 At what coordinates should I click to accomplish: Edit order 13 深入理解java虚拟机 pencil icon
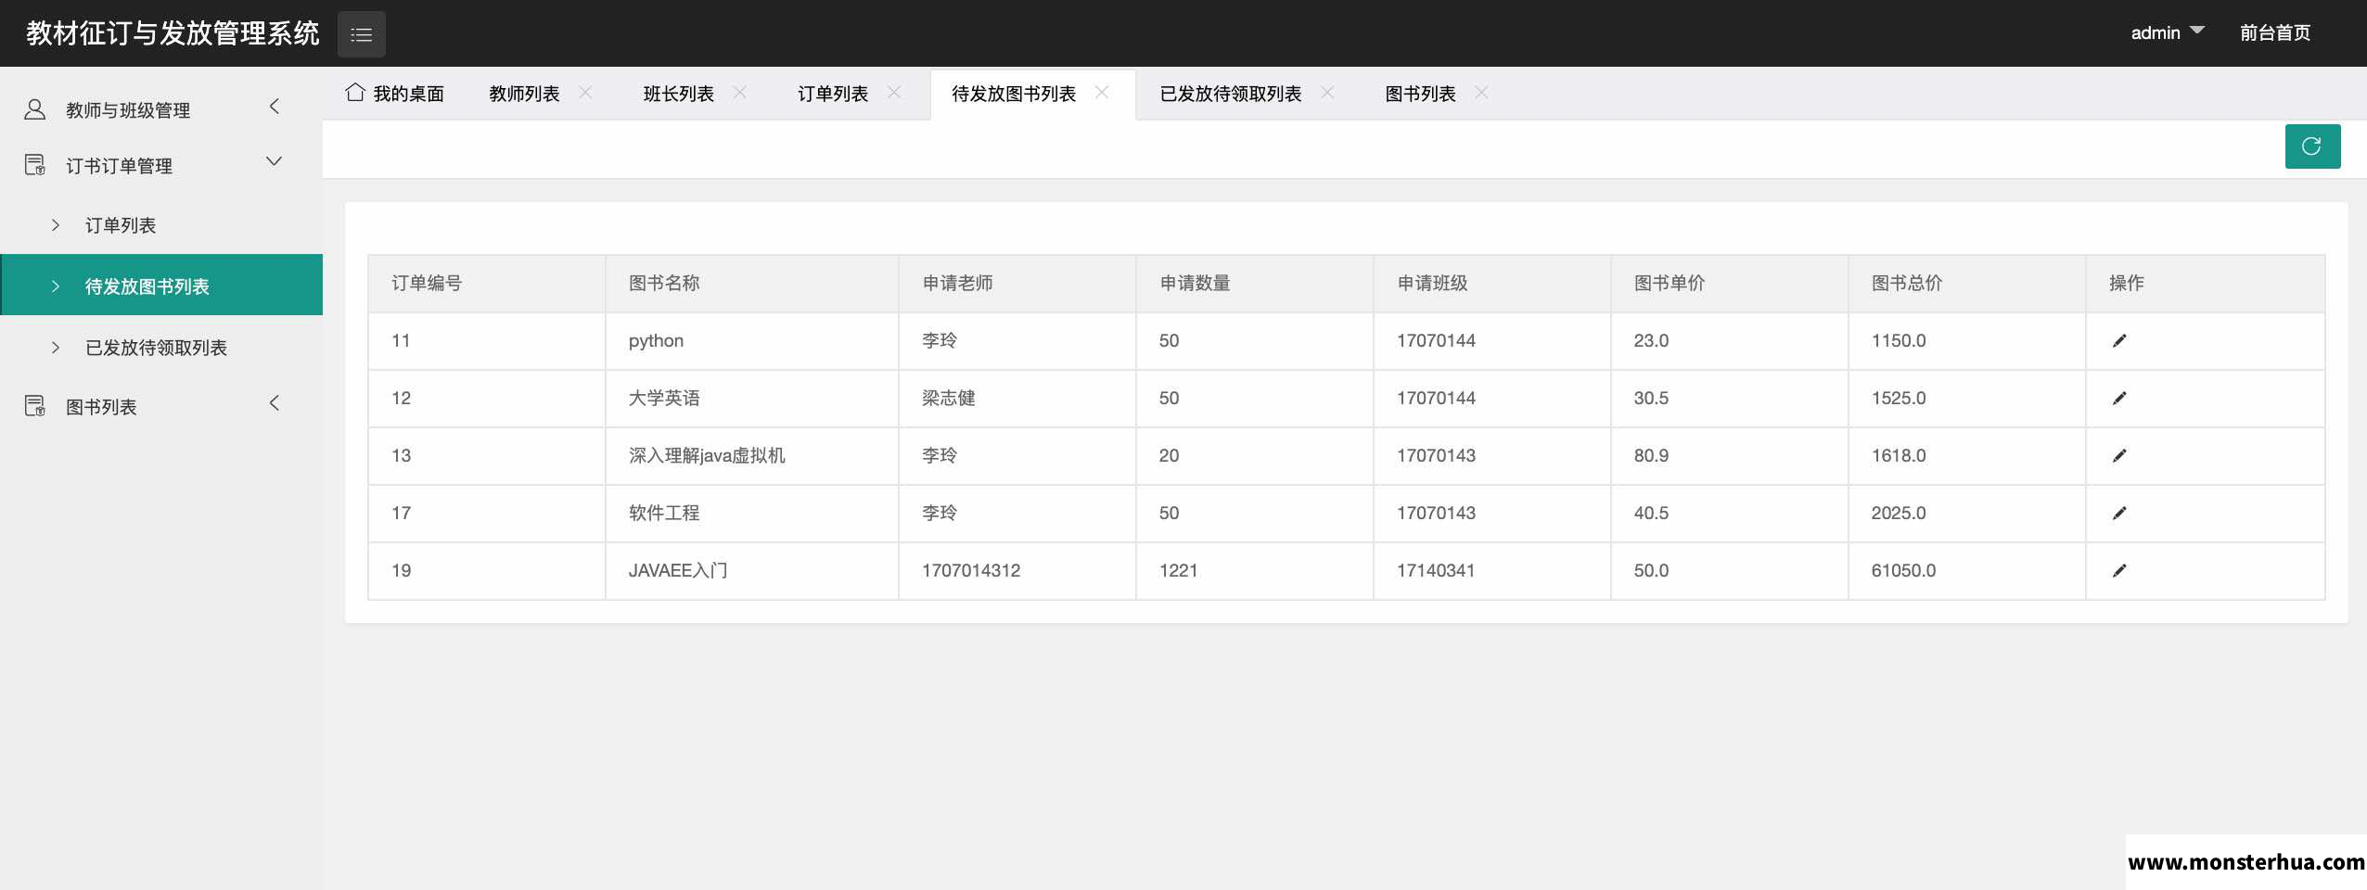click(2119, 456)
